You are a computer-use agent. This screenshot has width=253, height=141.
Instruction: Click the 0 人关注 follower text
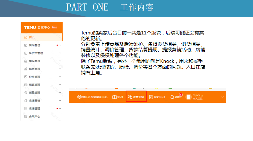coord(198,99)
